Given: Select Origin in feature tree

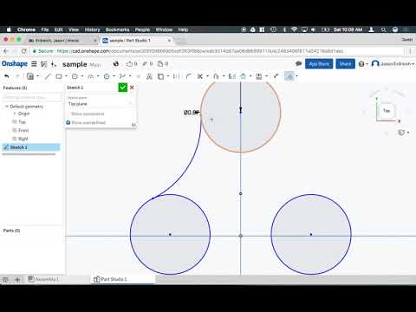Looking at the screenshot, I should (24, 114).
